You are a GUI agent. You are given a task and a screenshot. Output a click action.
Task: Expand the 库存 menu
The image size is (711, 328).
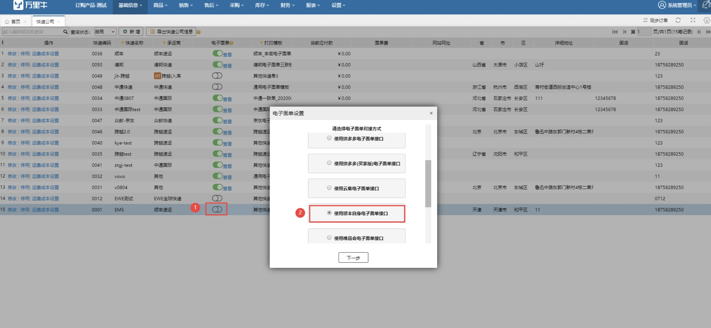262,5
